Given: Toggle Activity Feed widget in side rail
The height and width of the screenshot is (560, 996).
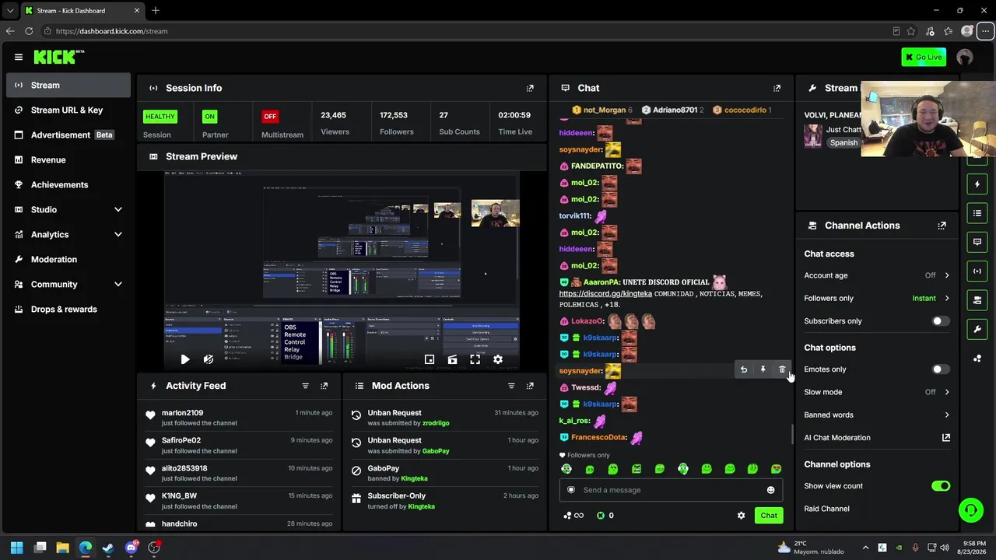Looking at the screenshot, I should [977, 184].
